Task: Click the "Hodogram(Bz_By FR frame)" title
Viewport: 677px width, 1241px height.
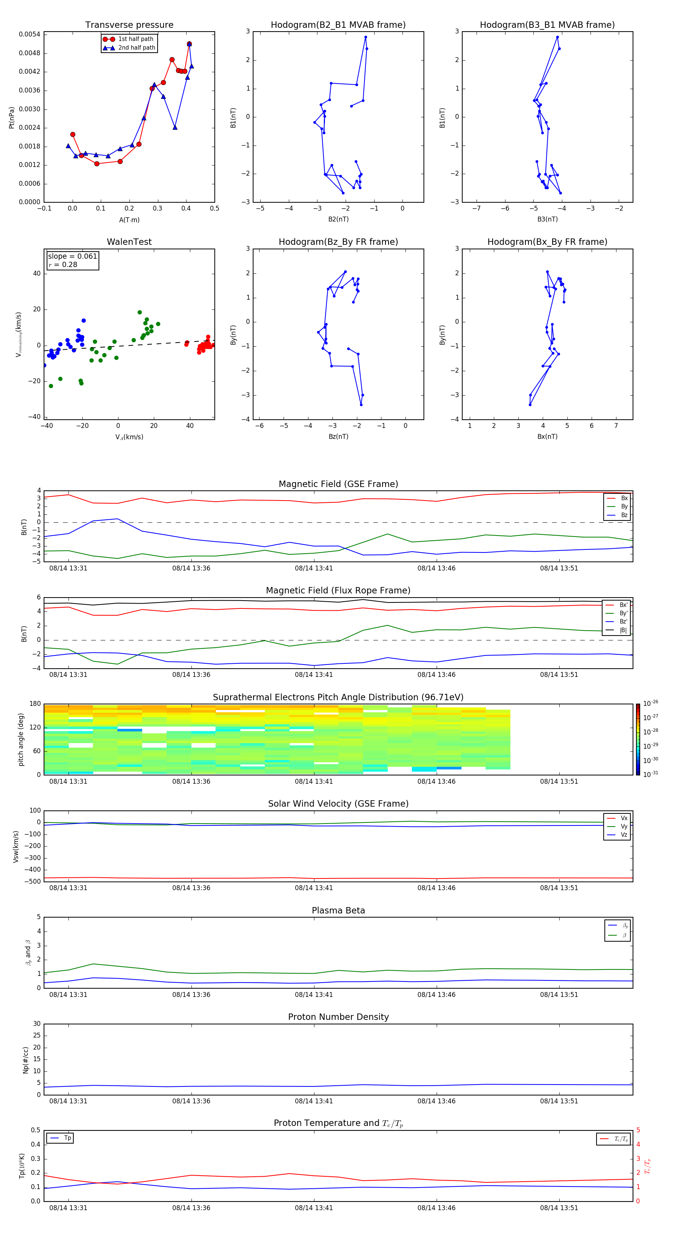Action: pyautogui.click(x=338, y=242)
